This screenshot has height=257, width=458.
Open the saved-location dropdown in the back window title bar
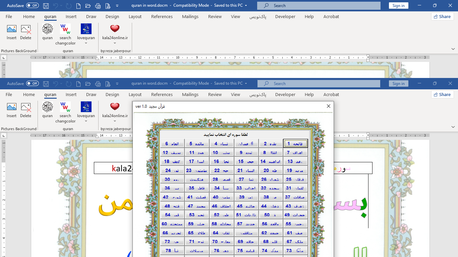[246, 6]
